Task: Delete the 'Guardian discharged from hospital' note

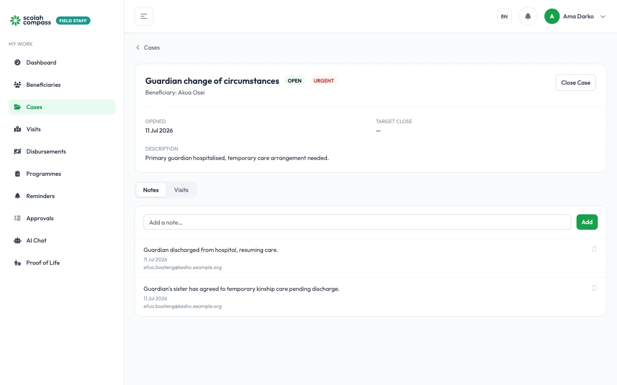Action: pos(594,249)
